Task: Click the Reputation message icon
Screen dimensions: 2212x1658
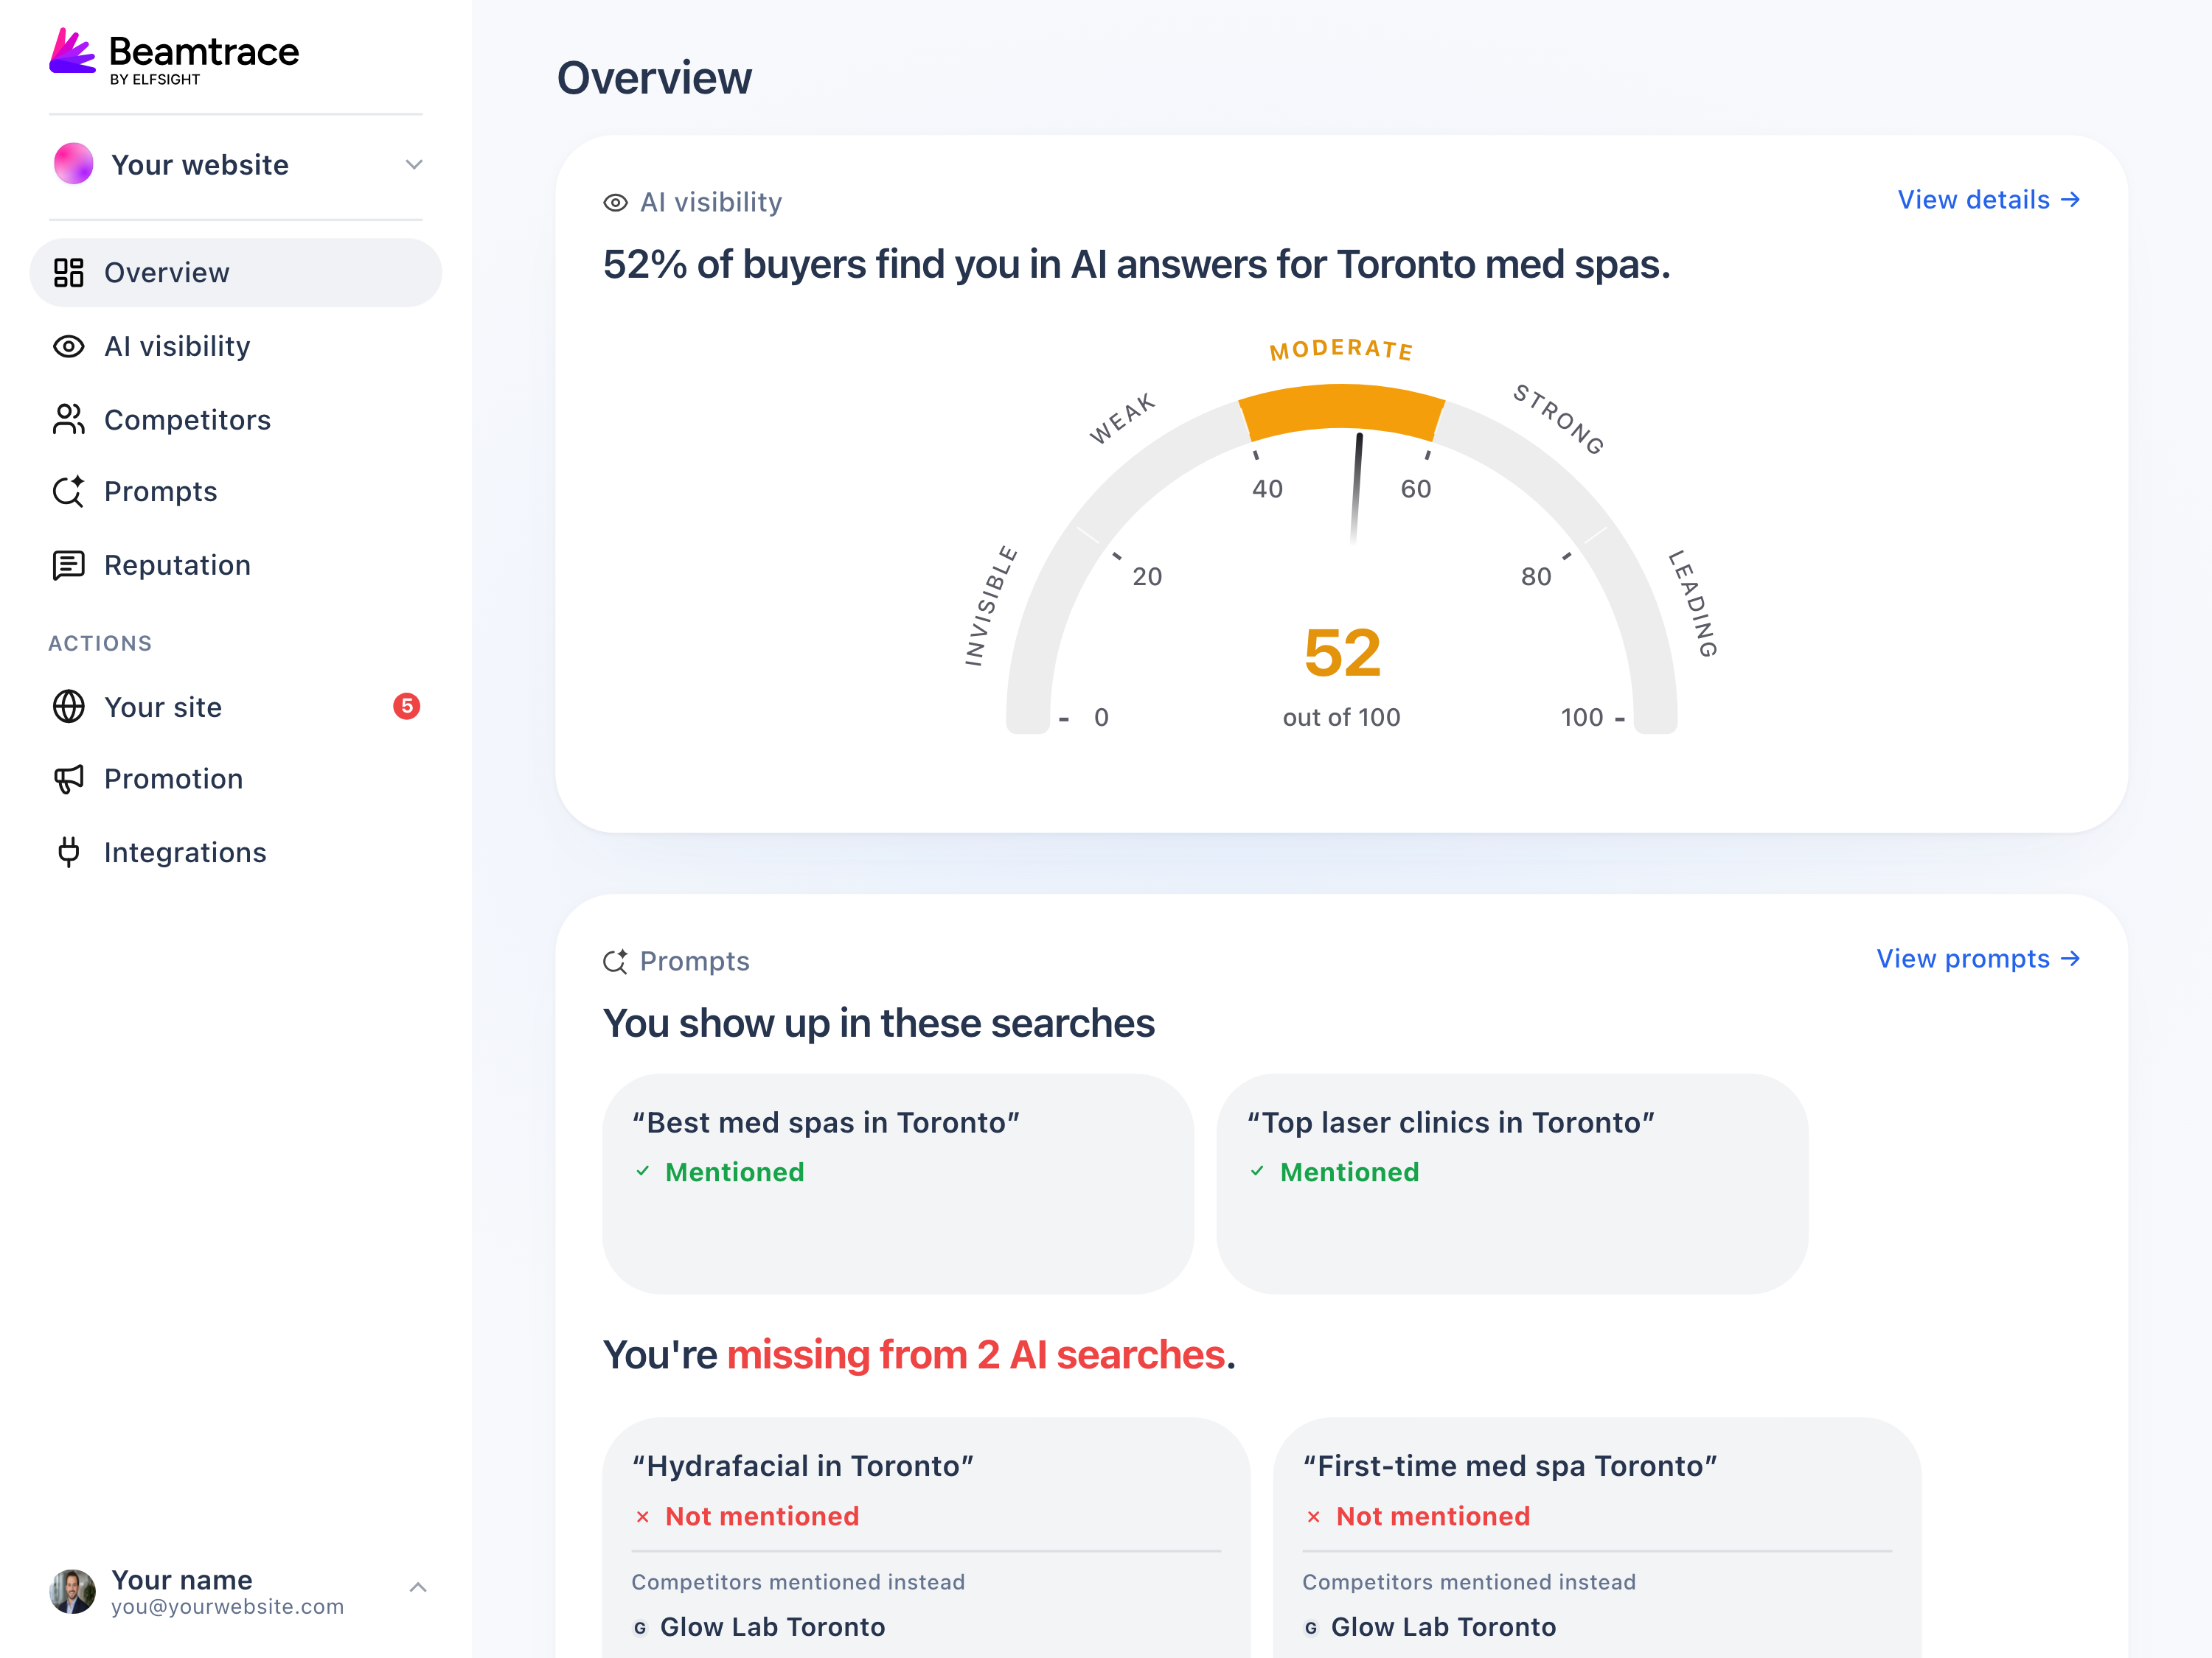Action: coord(68,566)
